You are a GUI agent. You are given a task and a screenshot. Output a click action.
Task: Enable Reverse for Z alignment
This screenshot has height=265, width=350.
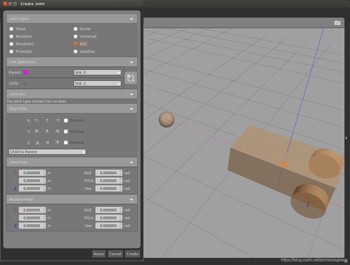pos(66,142)
